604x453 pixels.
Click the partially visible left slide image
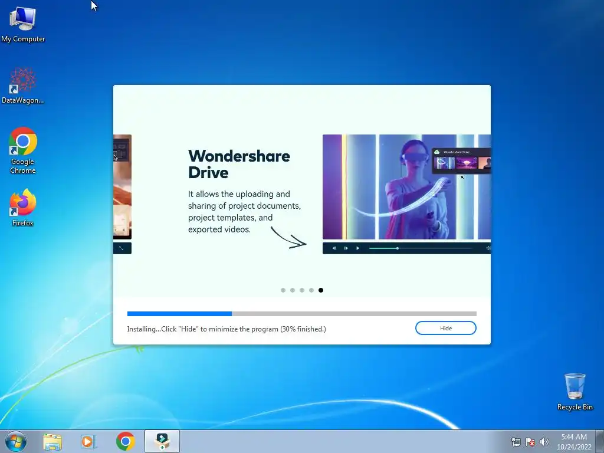[x=123, y=187]
